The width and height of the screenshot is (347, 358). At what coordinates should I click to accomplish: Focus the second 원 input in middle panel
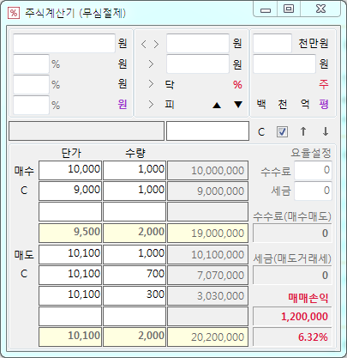[x=198, y=64]
